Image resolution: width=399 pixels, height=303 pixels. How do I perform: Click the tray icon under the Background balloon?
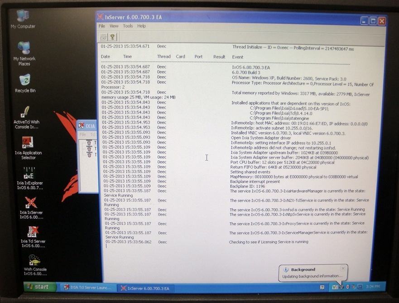pos(341,287)
